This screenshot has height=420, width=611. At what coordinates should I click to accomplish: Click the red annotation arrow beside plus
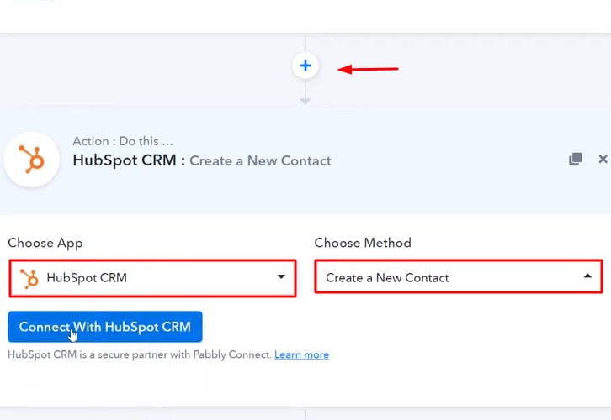point(368,69)
